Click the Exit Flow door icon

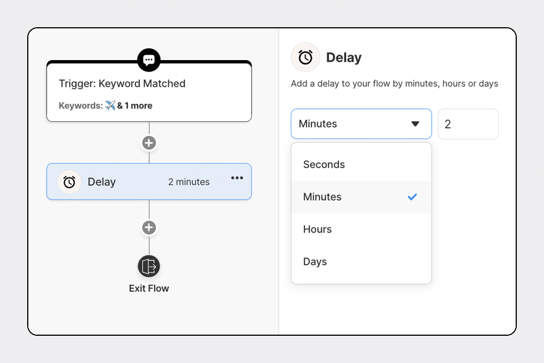pyautogui.click(x=149, y=266)
